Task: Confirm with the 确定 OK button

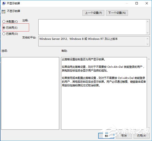Action: point(106,136)
